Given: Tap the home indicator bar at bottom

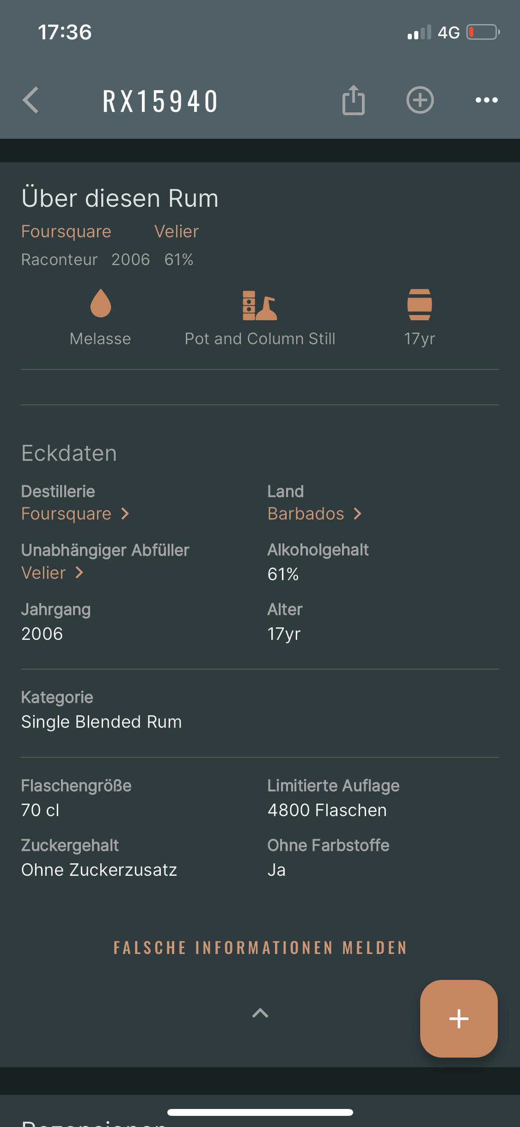Looking at the screenshot, I should 260,1112.
